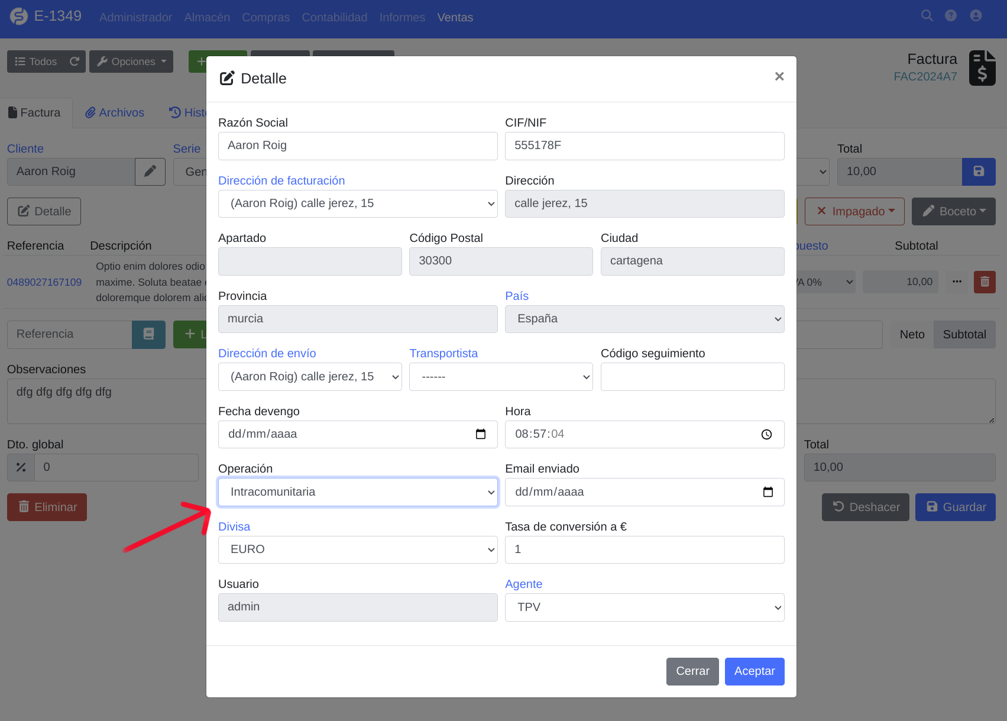Screen dimensions: 1007x721
Task: Click the CIF/NIF input field
Action: tap(645, 146)
